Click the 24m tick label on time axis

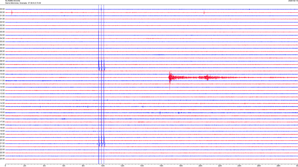pyautogui.click(x=239, y=166)
